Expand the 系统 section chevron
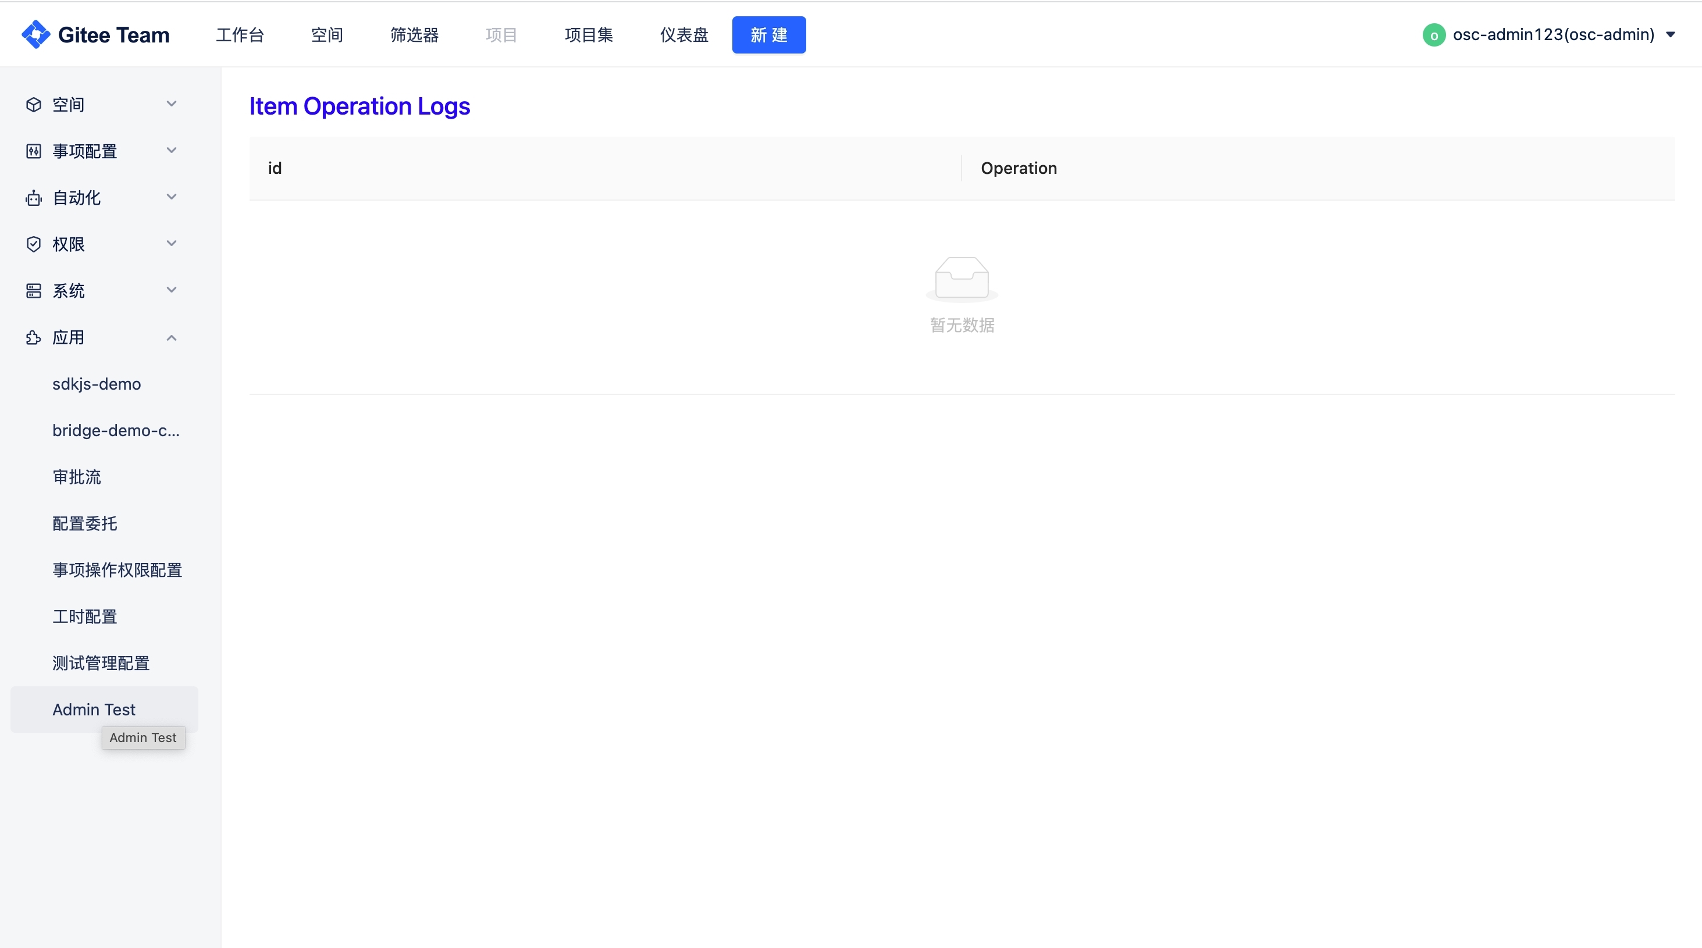 pyautogui.click(x=172, y=290)
